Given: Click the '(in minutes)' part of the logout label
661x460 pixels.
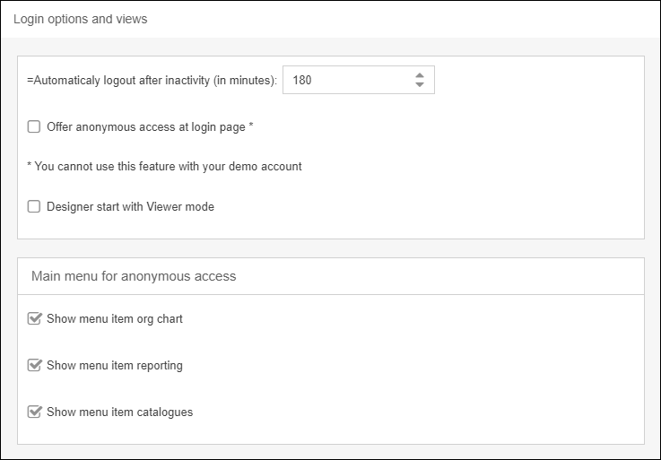Looking at the screenshot, I should (245, 81).
